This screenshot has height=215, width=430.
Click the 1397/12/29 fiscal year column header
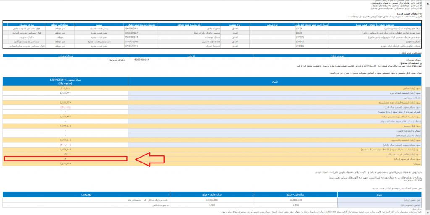click(x=65, y=80)
